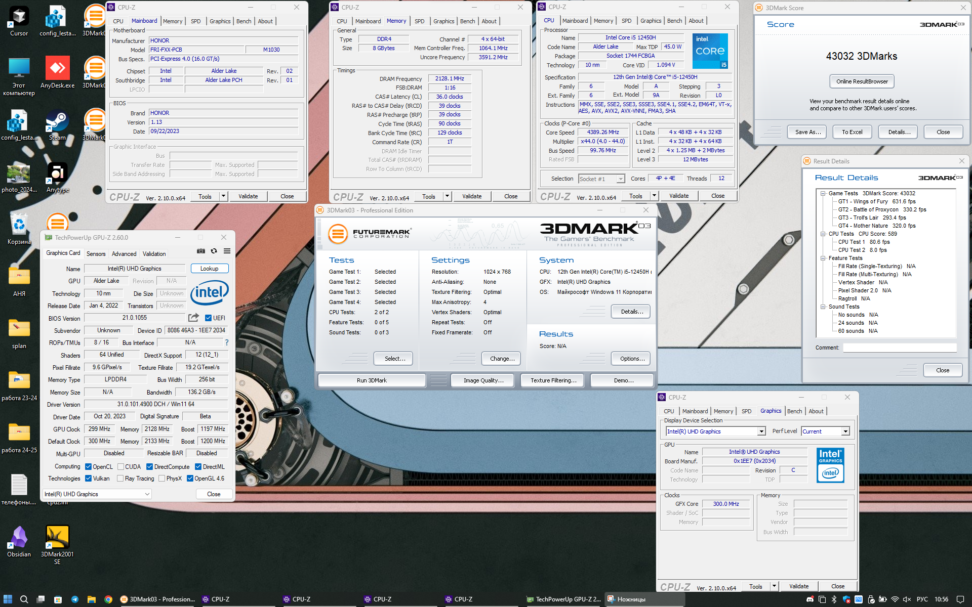The image size is (972, 607).
Task: Collapse the Sound Tests tree node
Action: click(x=824, y=307)
